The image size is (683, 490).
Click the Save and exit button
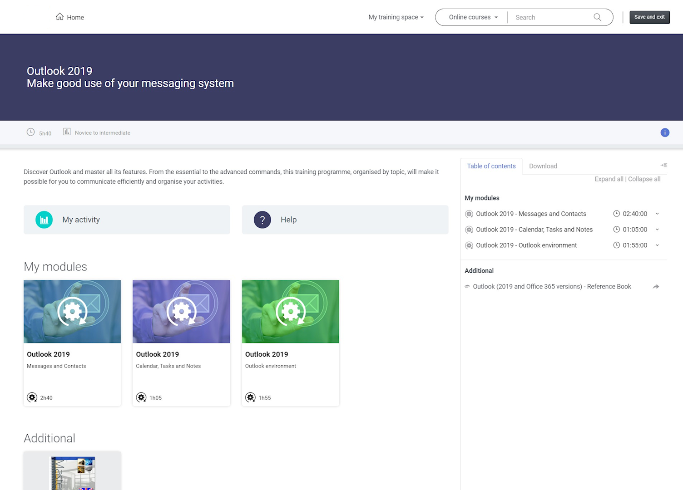pyautogui.click(x=649, y=17)
